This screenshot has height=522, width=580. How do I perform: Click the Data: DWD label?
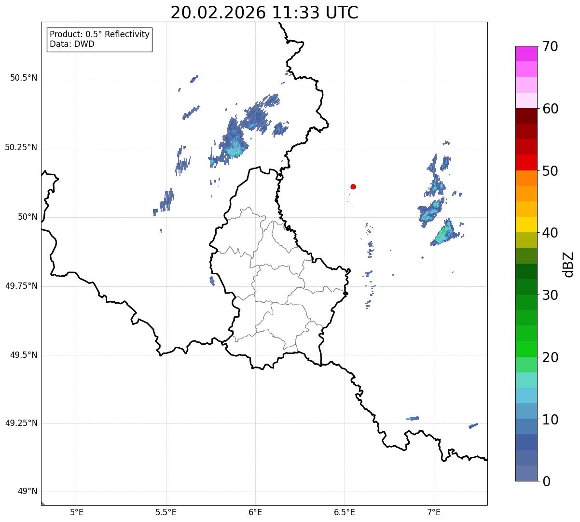point(72,44)
